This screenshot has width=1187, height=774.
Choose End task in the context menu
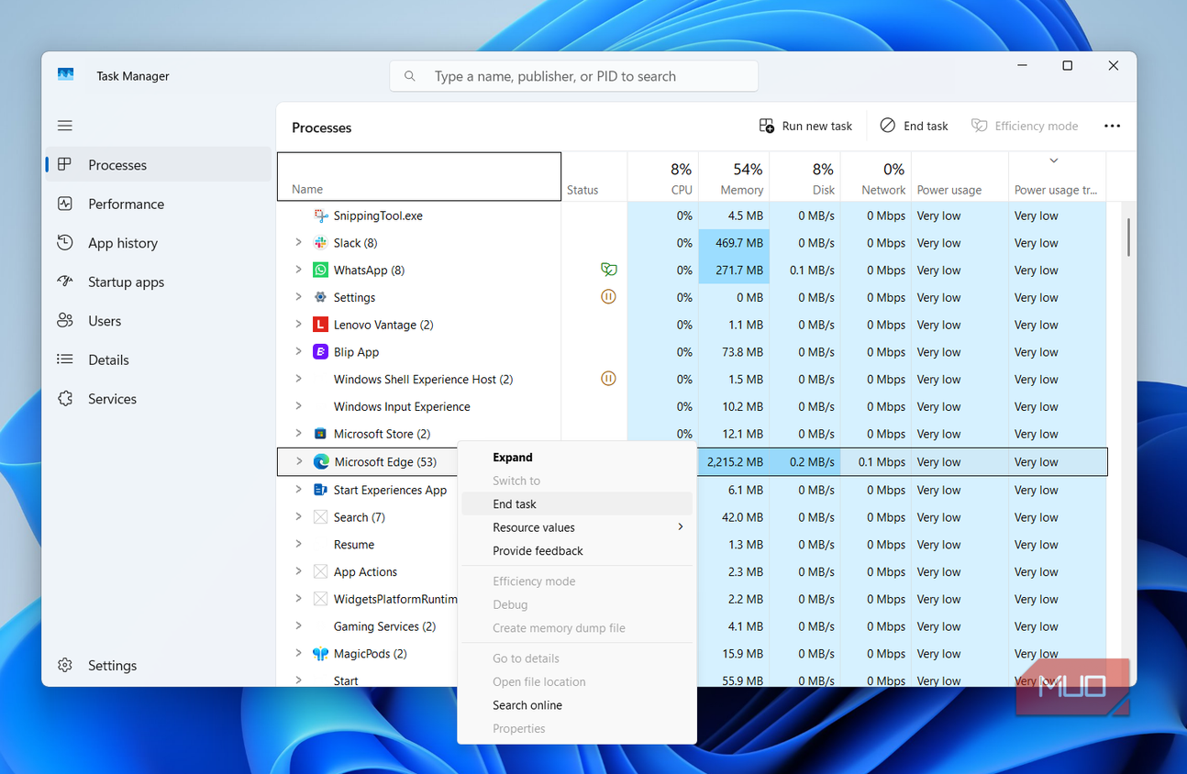(577, 503)
